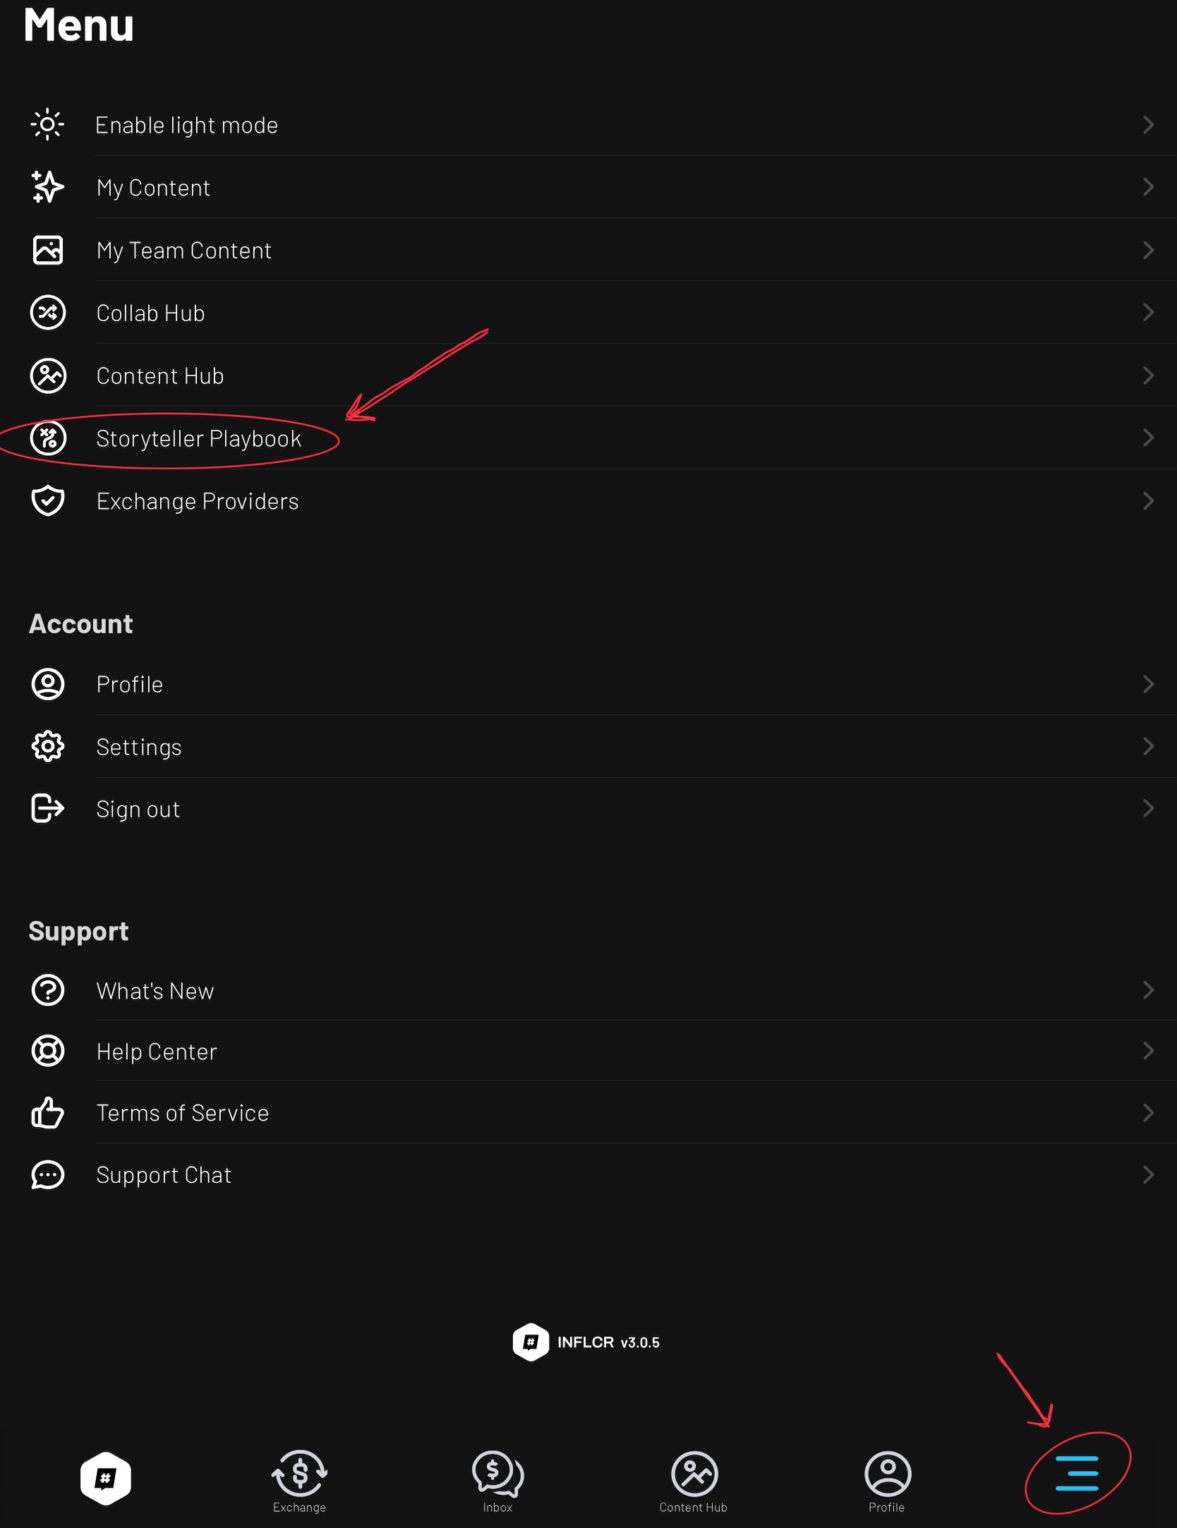
Task: Click the Support Chat bubble icon
Action: [x=47, y=1175]
